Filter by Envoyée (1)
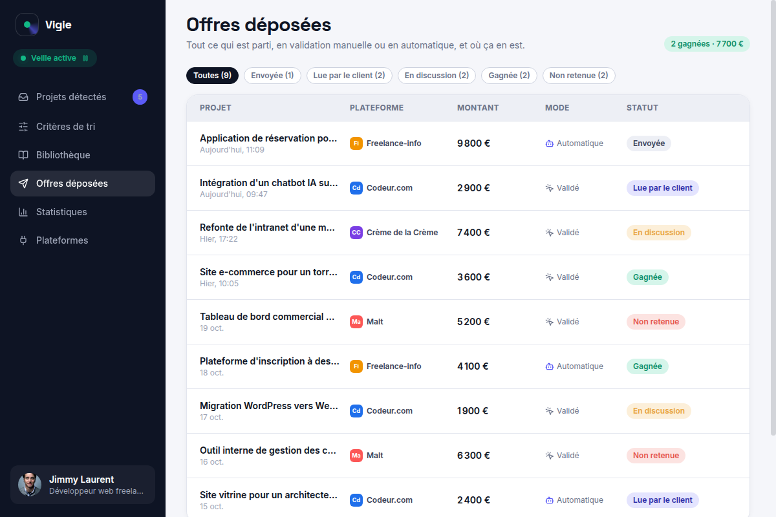776x517 pixels. pos(272,76)
